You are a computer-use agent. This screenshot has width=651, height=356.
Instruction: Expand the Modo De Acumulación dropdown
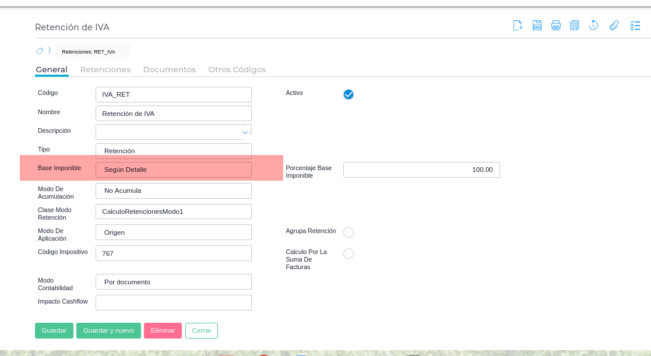click(x=174, y=191)
